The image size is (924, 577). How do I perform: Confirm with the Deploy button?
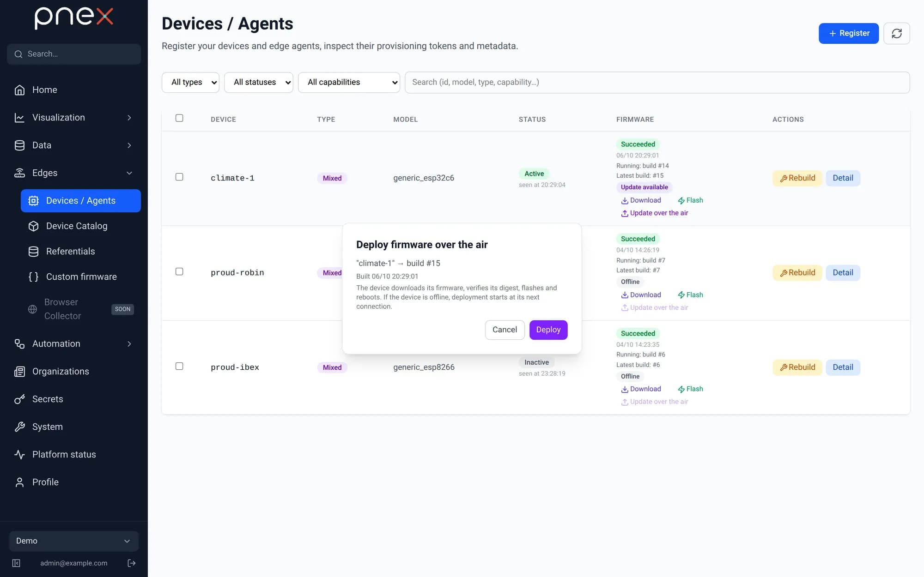pyautogui.click(x=548, y=330)
